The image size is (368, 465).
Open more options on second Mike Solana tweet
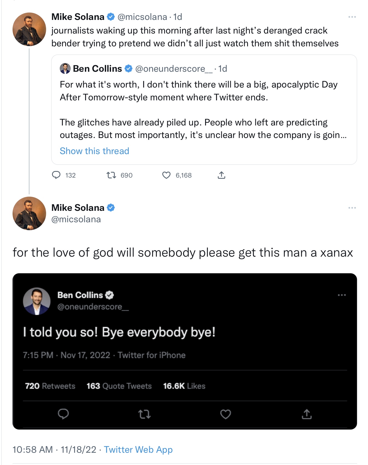(x=352, y=208)
